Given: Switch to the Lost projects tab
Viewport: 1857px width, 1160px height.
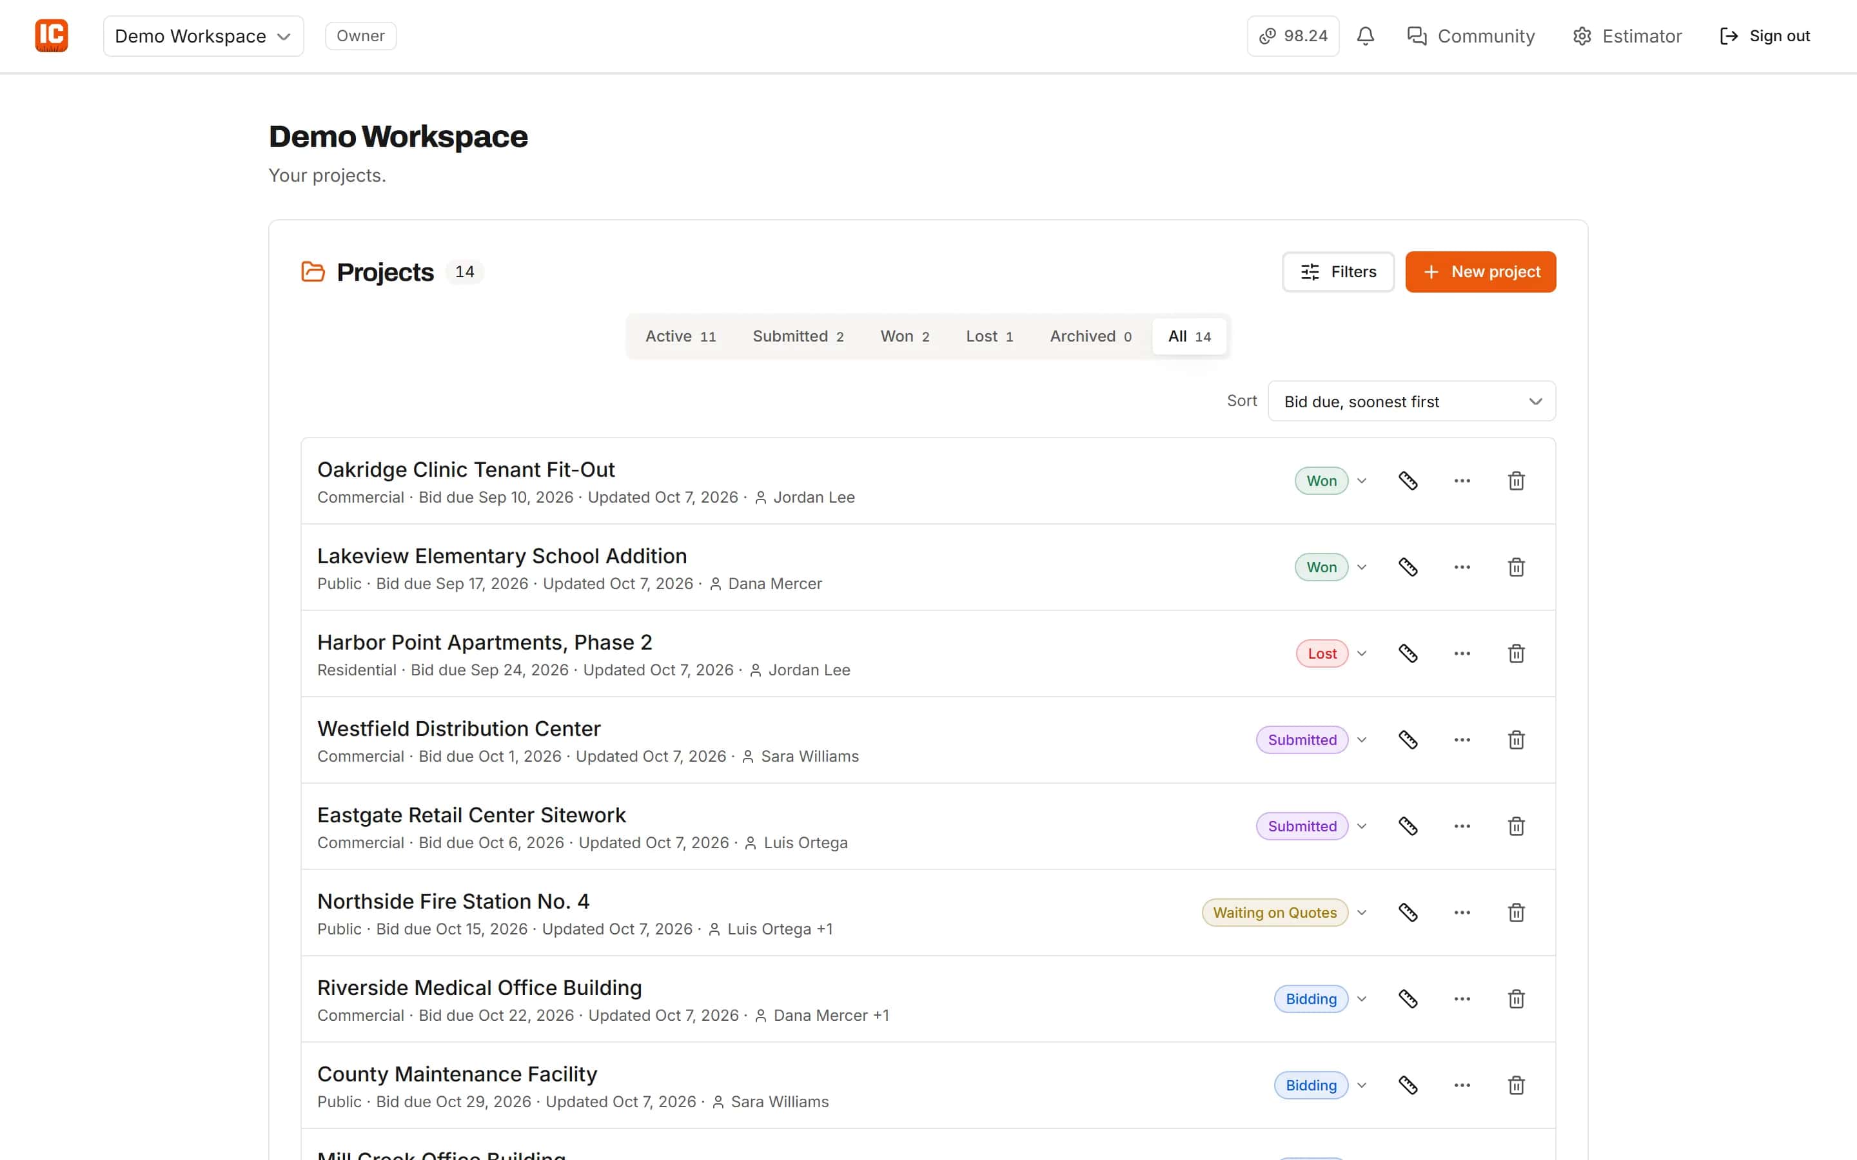Looking at the screenshot, I should (x=989, y=336).
